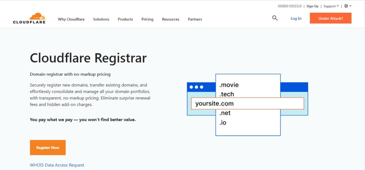Open the Pricing menu

point(147,19)
